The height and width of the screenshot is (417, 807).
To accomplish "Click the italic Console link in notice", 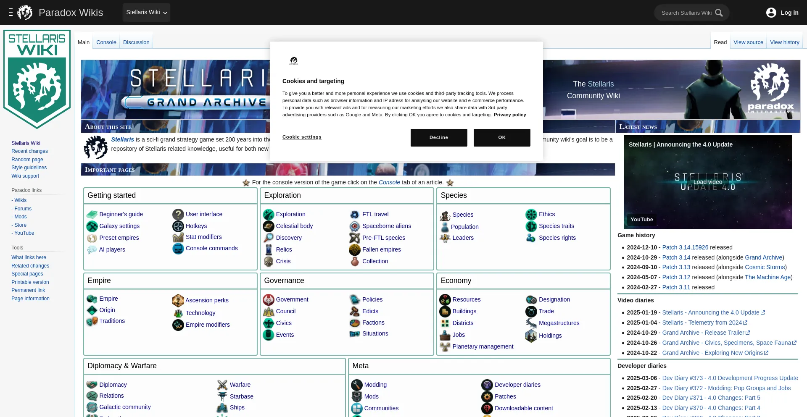I will pos(389,182).
